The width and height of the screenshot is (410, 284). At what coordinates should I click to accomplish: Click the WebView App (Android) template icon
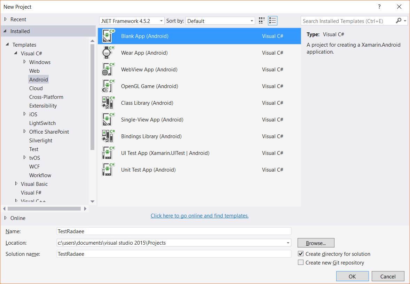click(x=108, y=70)
